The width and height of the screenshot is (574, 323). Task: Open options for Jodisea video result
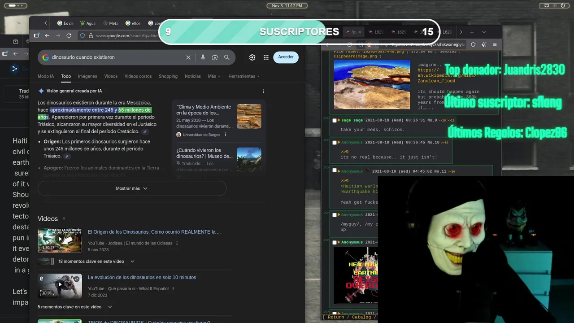pos(177,243)
